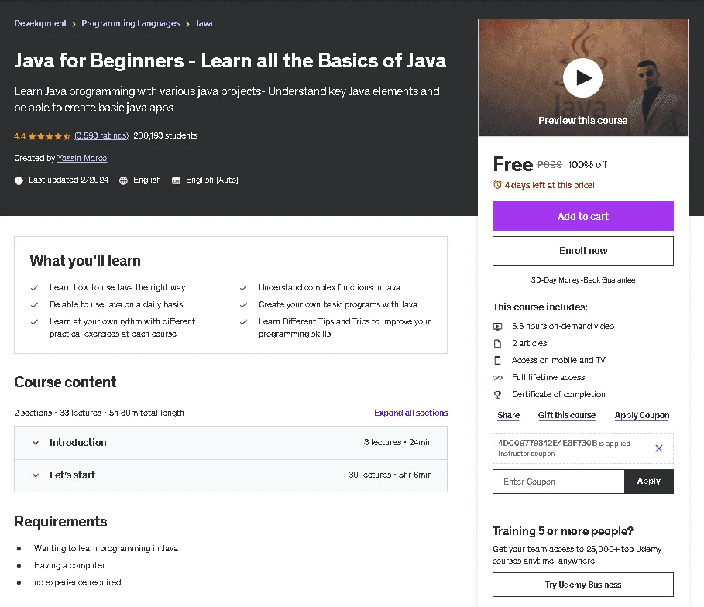Click the globe language icon
The width and height of the screenshot is (704, 607).
click(x=123, y=180)
